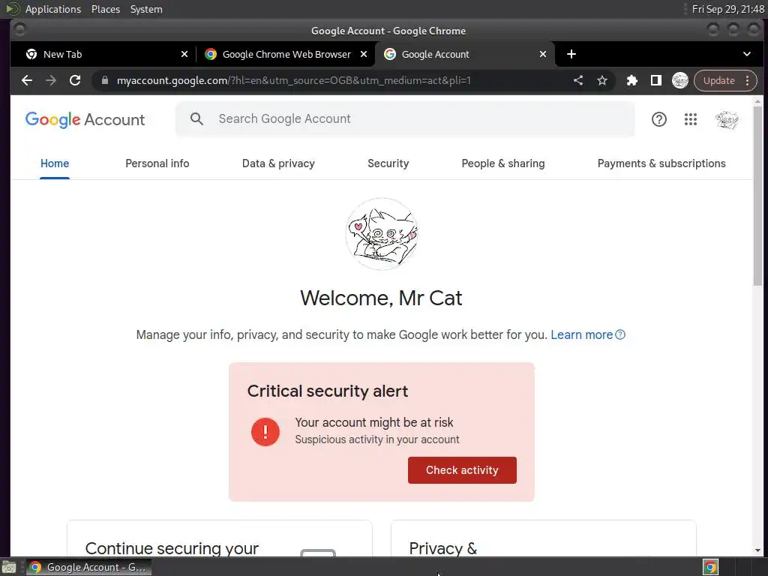
Task: Toggle the Chrome side panel icon
Action: point(655,80)
